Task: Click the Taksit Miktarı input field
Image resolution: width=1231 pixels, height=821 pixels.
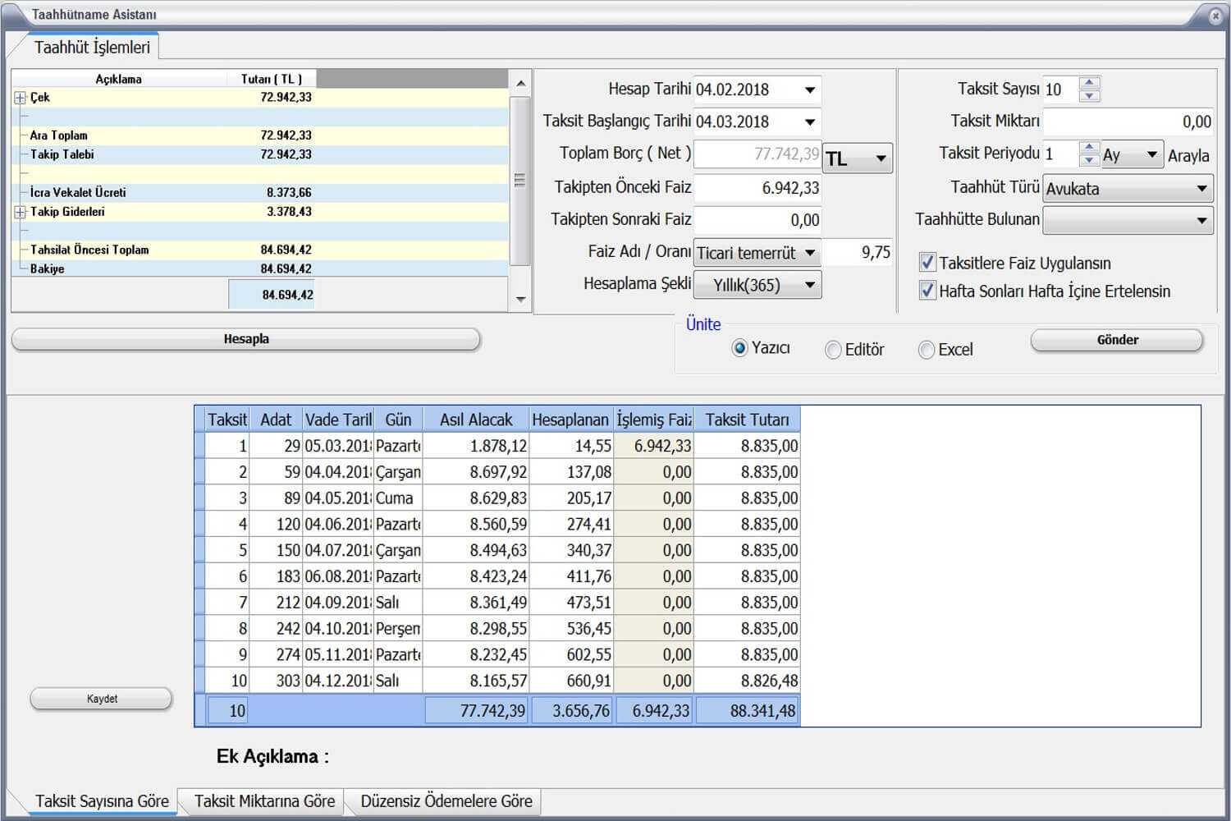Action: point(1127,122)
